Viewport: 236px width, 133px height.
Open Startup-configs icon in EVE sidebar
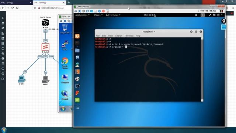pos(3,33)
